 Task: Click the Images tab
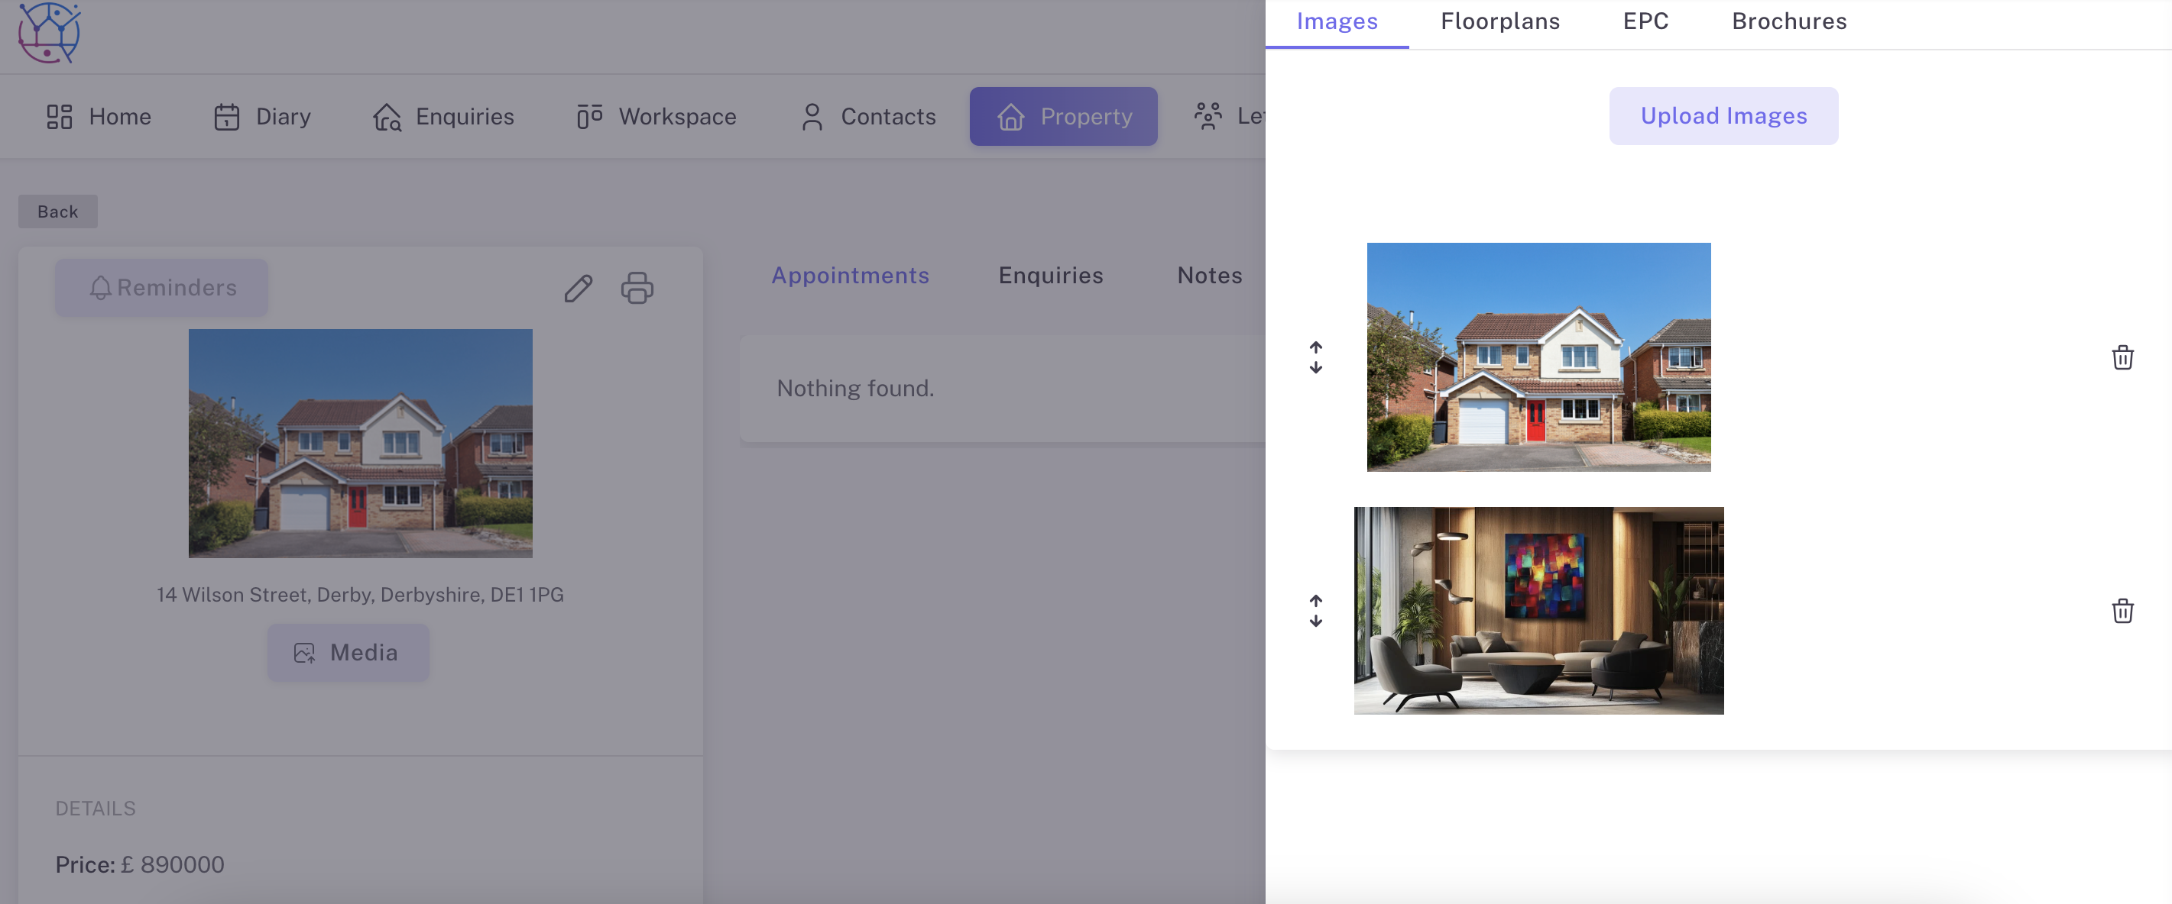point(1337,21)
